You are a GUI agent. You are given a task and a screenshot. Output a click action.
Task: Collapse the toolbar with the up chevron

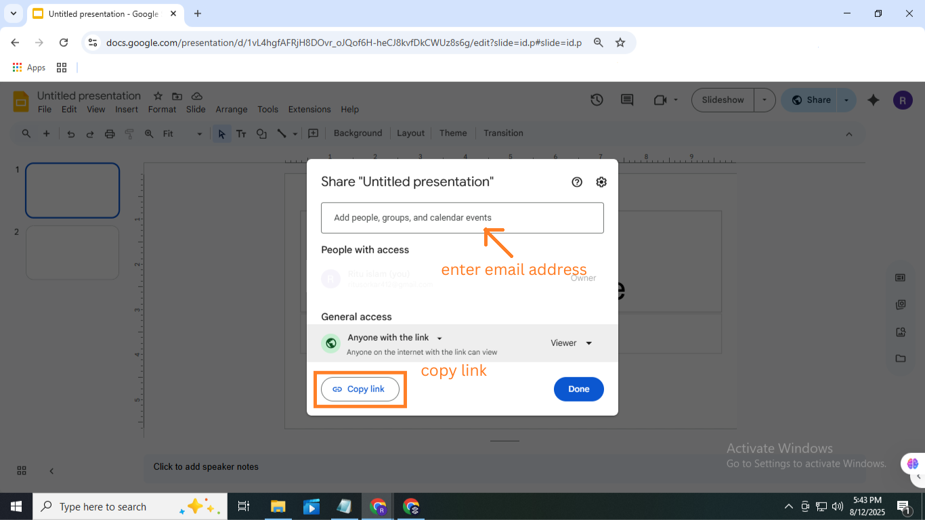point(849,134)
